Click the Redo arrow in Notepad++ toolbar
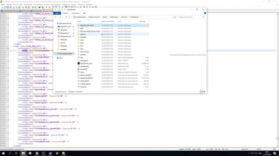 36,7
